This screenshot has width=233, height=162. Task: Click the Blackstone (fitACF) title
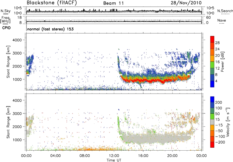(x=52, y=3)
